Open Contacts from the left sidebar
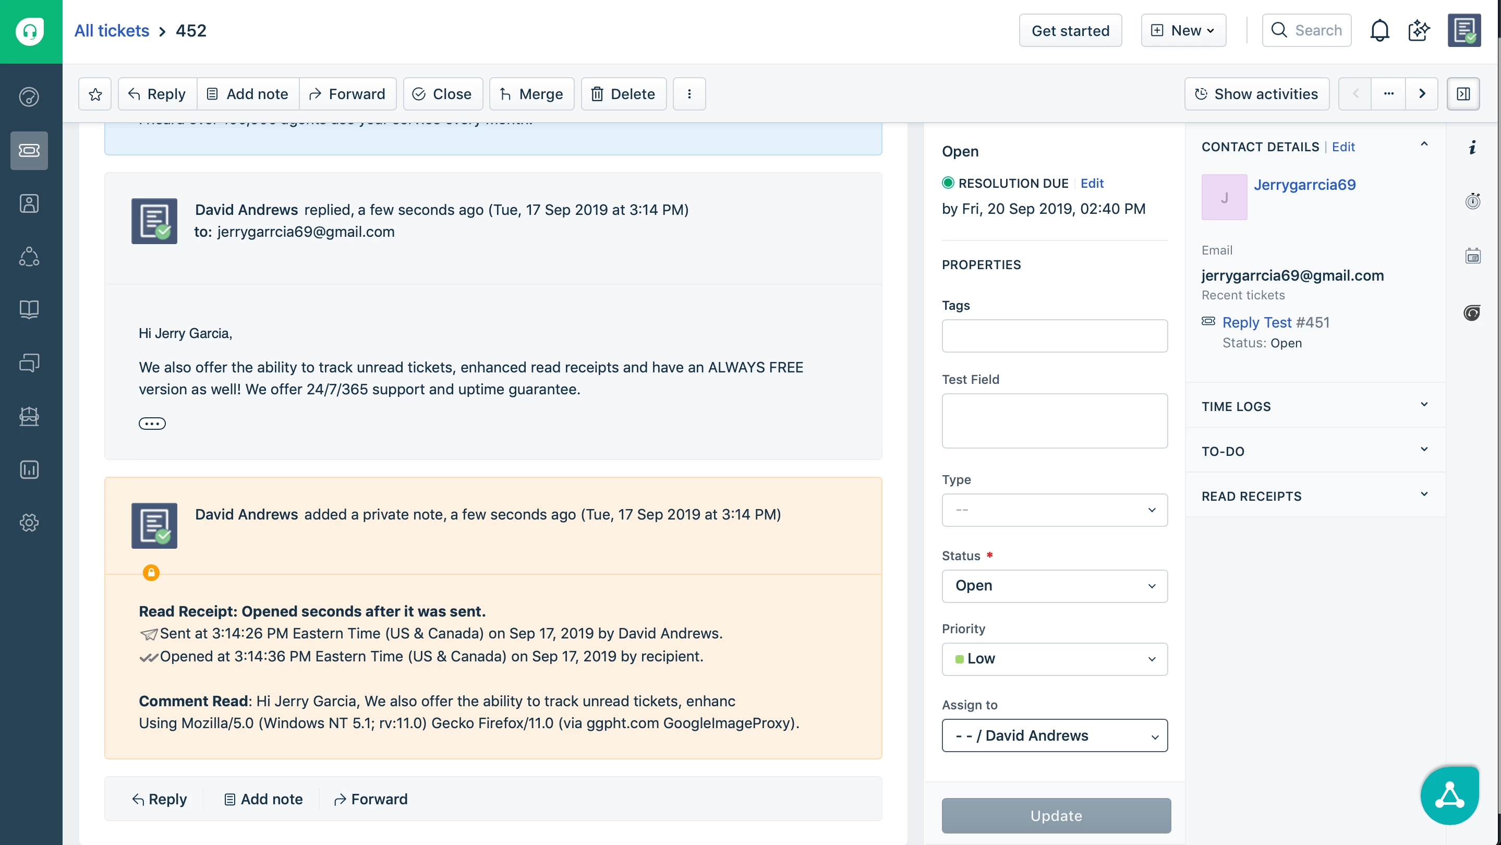This screenshot has height=845, width=1501. 29,203
